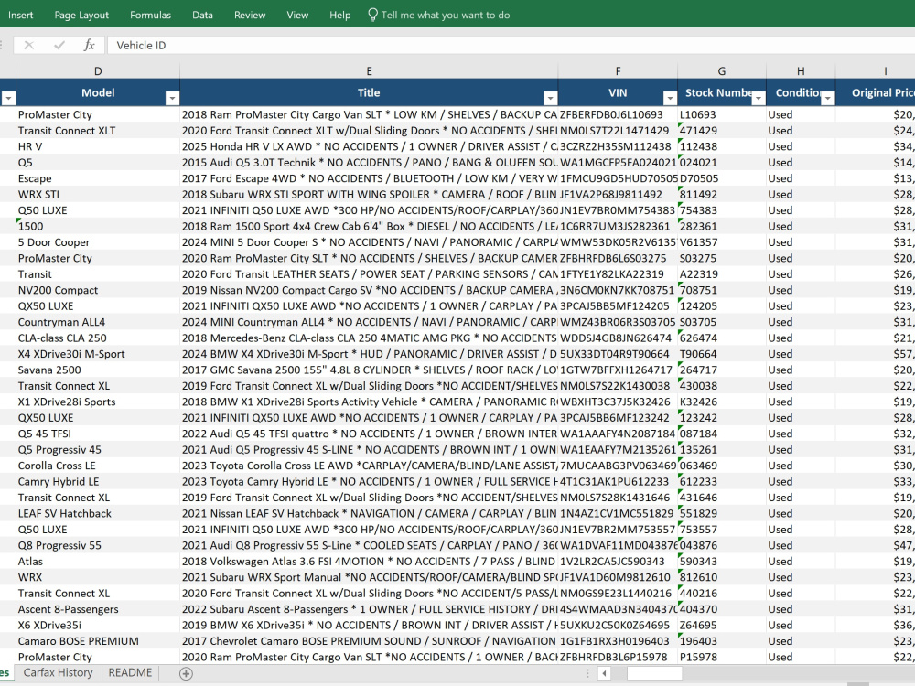Click the horizontal scrollbar thumb

(x=654, y=673)
